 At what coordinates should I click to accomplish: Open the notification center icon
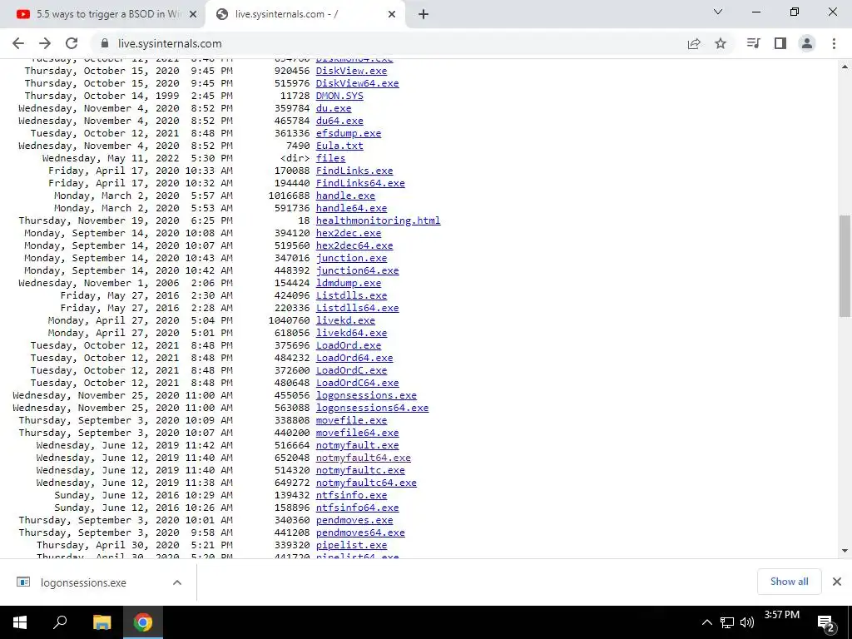coord(826,623)
